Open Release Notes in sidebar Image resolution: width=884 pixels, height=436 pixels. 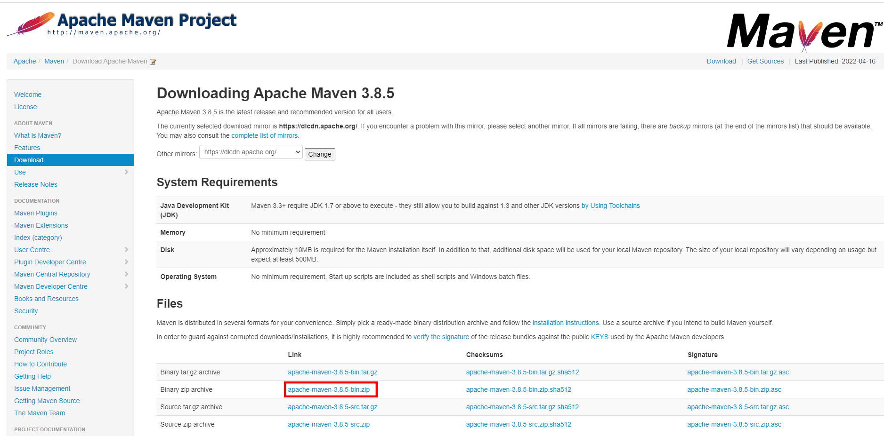pyautogui.click(x=36, y=184)
